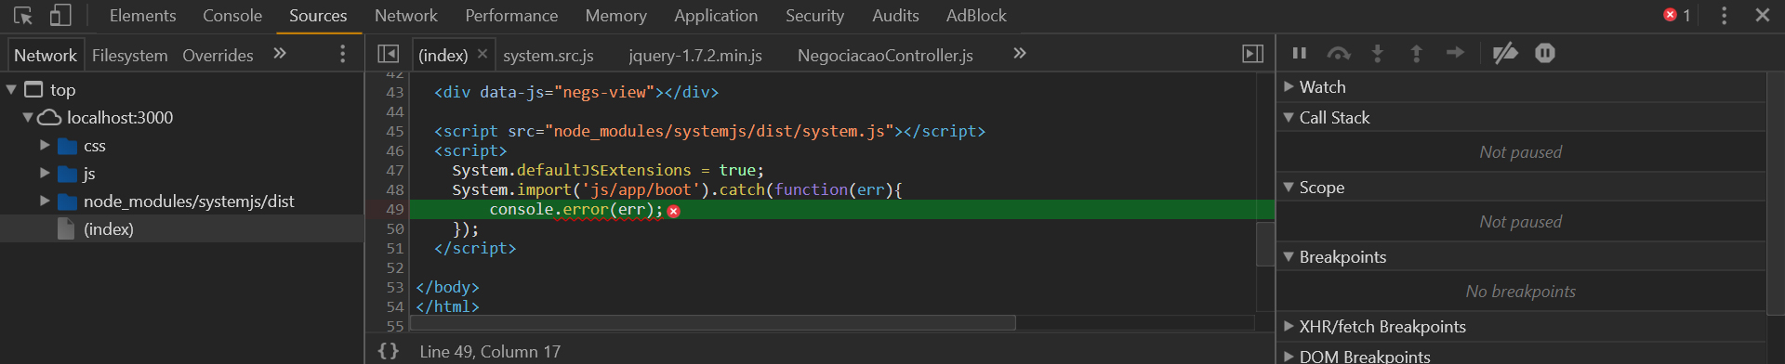The width and height of the screenshot is (1785, 364).
Task: Show more navigator tabs after Overrides
Action: [x=280, y=54]
